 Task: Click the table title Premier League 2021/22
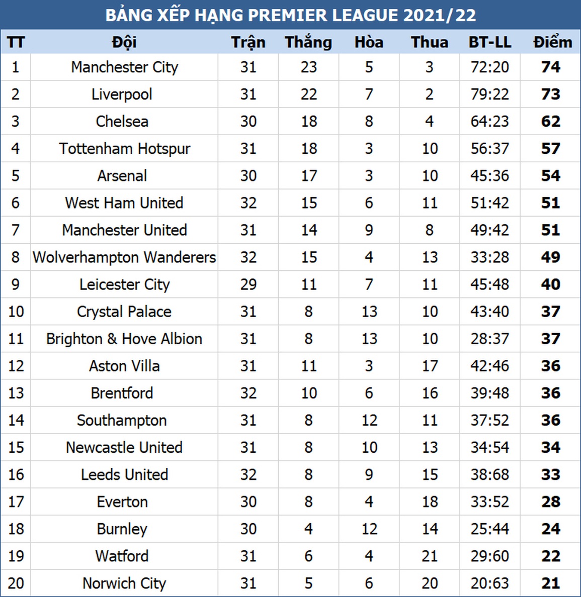[x=291, y=15]
